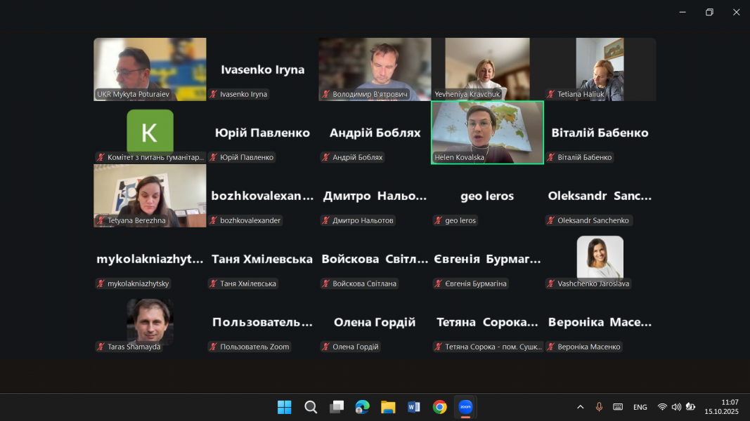Open Task View from the taskbar
The height and width of the screenshot is (421, 750).
(x=337, y=407)
